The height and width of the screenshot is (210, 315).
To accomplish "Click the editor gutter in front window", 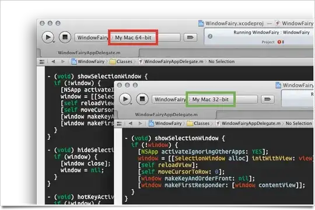I will click(x=118, y=166).
